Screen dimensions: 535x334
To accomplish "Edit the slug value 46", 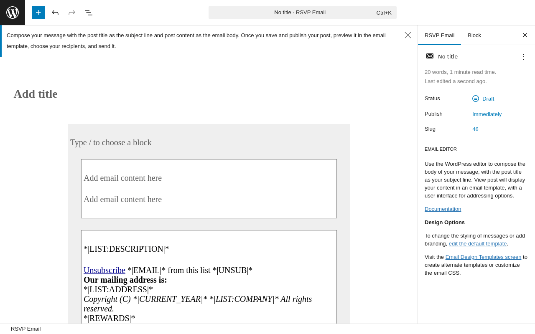I will (475, 129).
